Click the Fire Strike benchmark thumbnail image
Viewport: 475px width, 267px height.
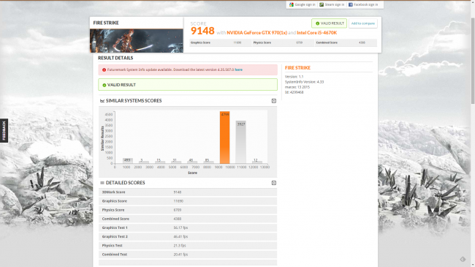[x=137, y=41]
